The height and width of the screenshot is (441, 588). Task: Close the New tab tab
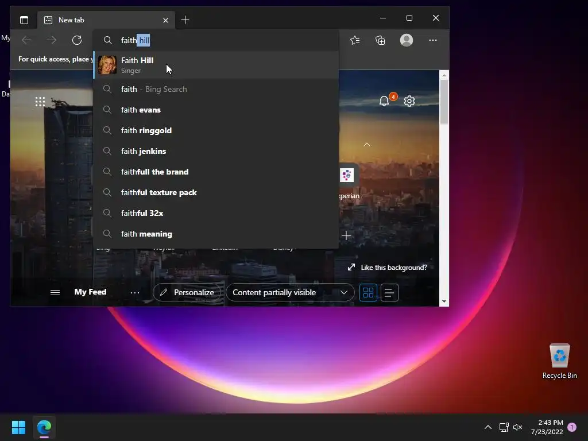[165, 20]
